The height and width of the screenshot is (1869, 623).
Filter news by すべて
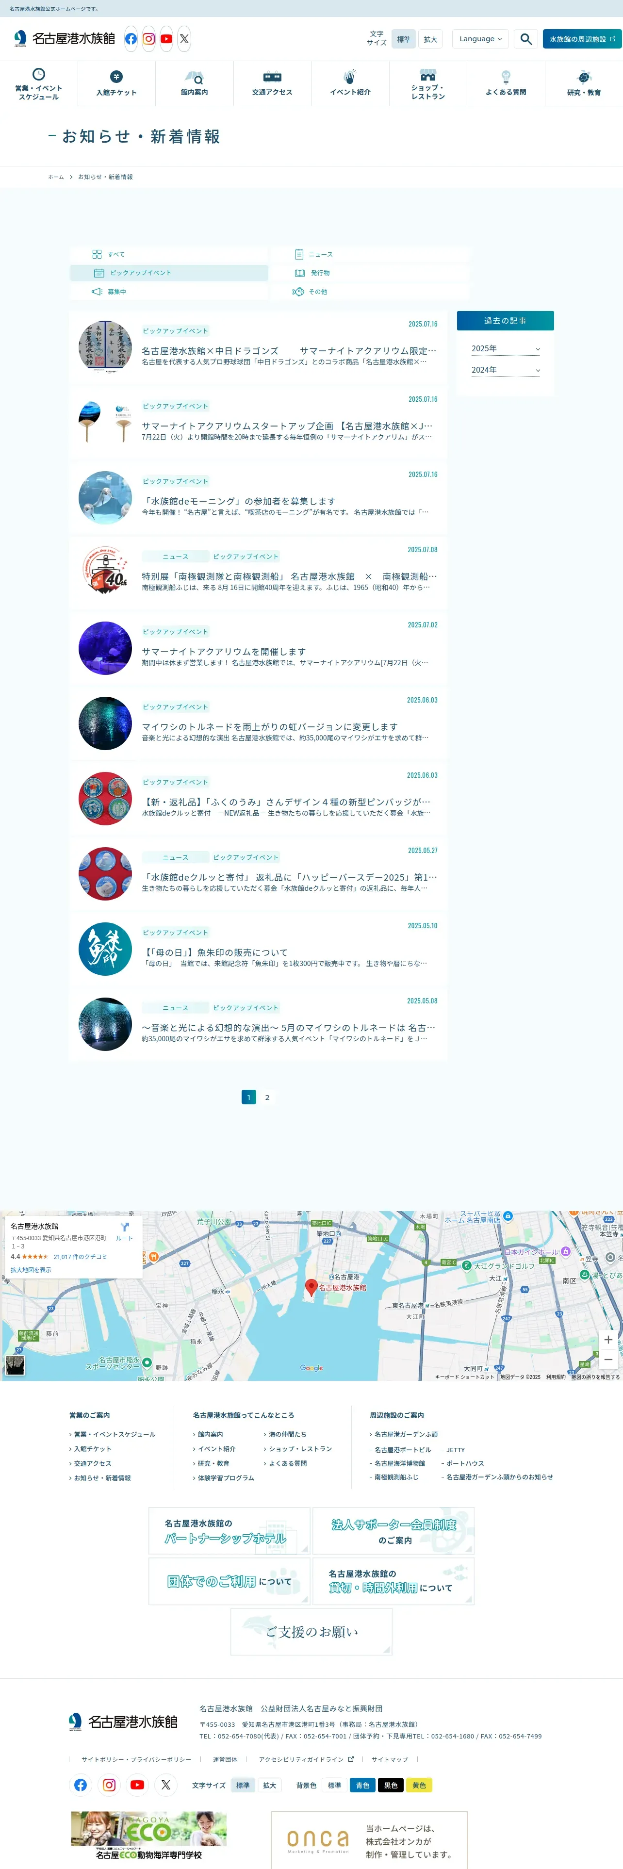click(x=169, y=255)
